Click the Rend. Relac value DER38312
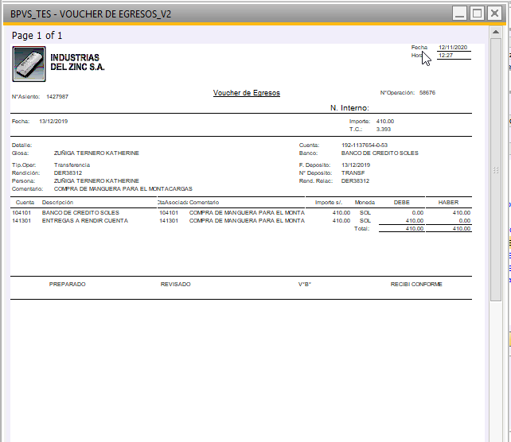This screenshot has width=511, height=442. 355,181
